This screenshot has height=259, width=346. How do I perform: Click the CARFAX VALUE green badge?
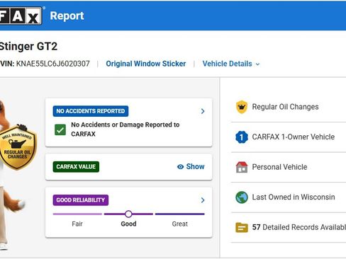[x=76, y=167]
